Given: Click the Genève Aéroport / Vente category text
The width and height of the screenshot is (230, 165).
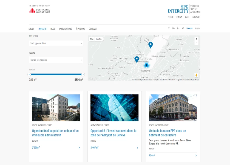Looking at the screenshot, I should pyautogui.click(x=100, y=125).
